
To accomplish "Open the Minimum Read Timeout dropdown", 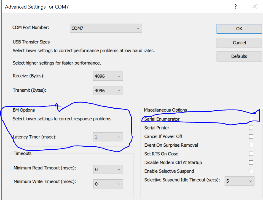I will (108, 169).
